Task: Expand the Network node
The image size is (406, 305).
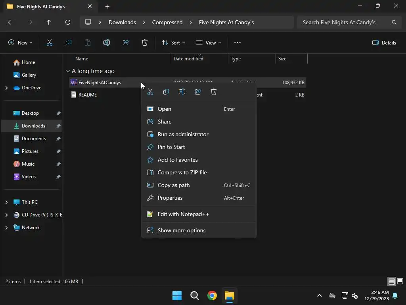Action: [x=6, y=228]
